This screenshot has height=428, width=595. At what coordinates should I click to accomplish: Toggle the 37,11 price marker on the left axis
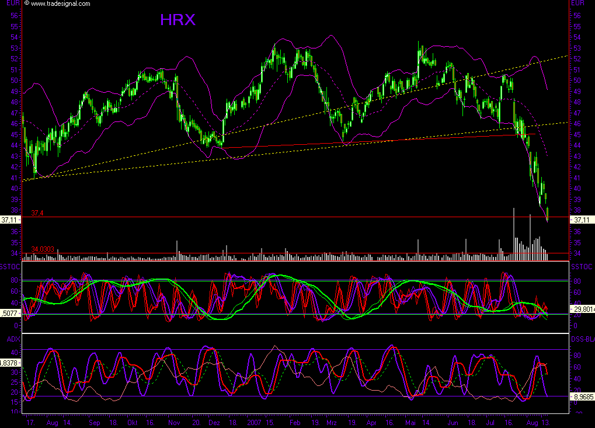(9, 219)
